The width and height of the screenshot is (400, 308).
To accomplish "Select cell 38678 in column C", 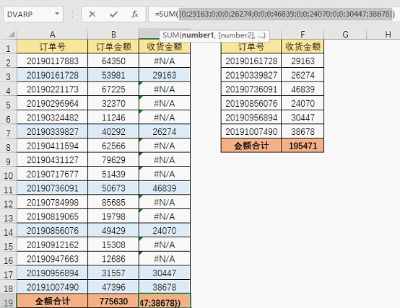I will click(x=165, y=287).
